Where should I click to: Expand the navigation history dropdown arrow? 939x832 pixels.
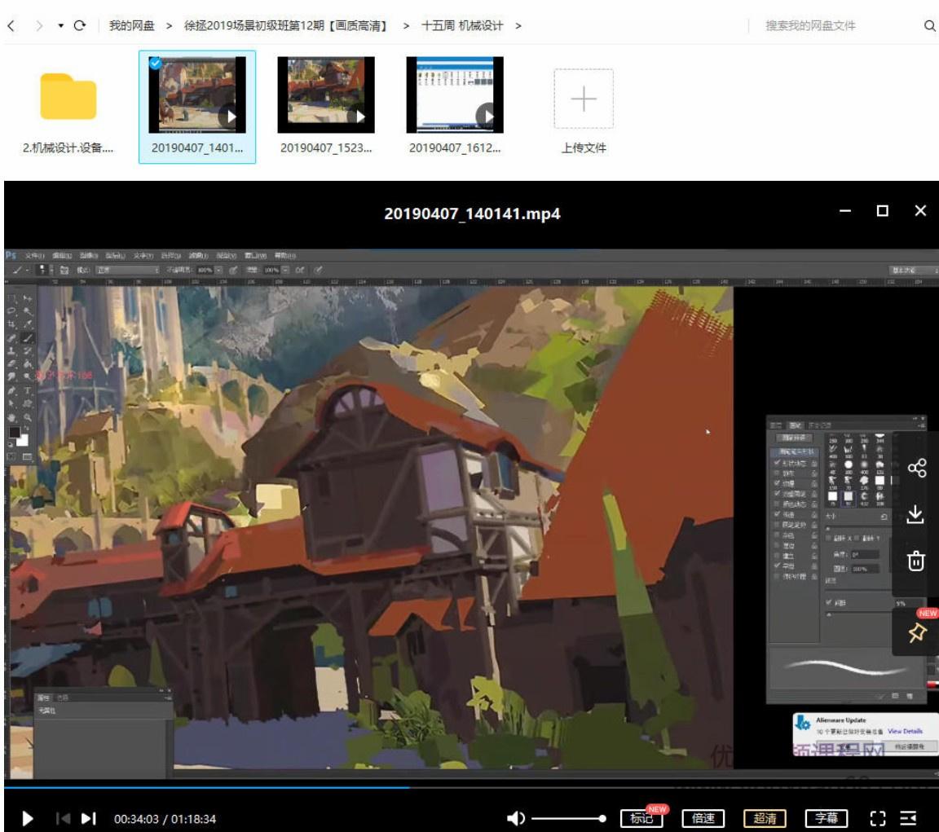pos(60,26)
